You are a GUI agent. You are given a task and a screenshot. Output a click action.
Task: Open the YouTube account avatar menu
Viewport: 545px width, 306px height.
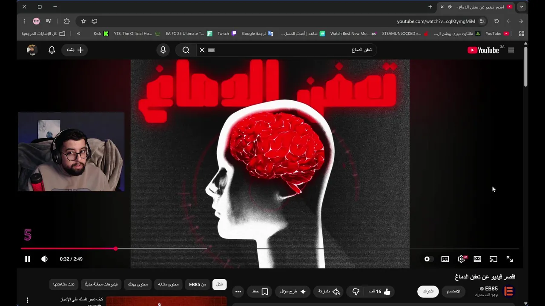pos(32,50)
